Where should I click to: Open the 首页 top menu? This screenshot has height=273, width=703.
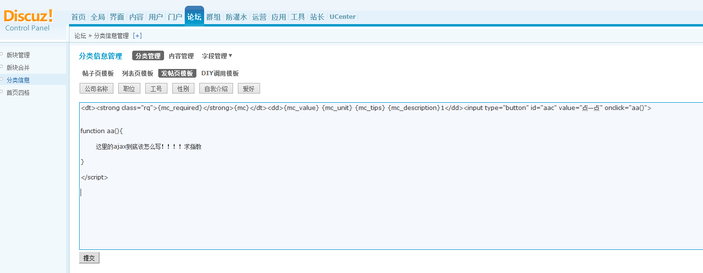79,17
